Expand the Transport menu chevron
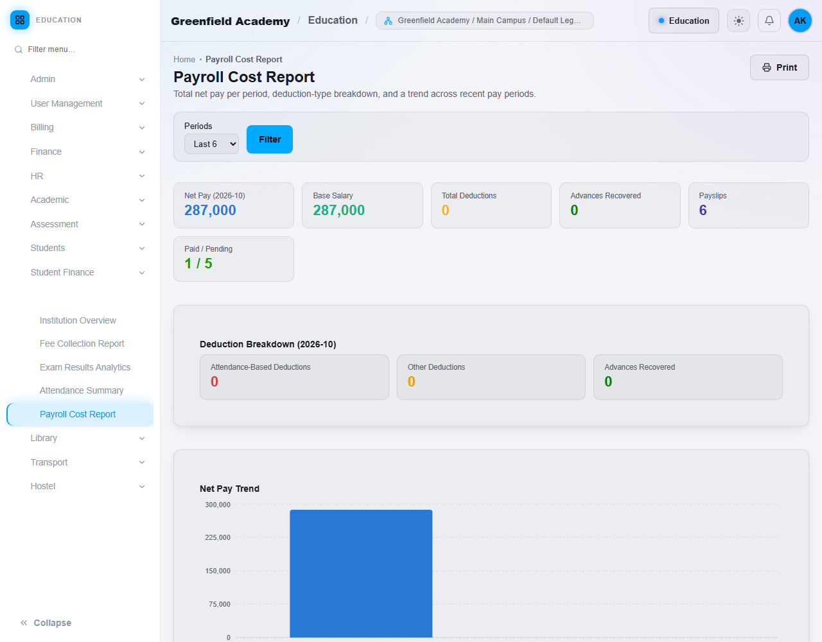822x642 pixels. 142,462
